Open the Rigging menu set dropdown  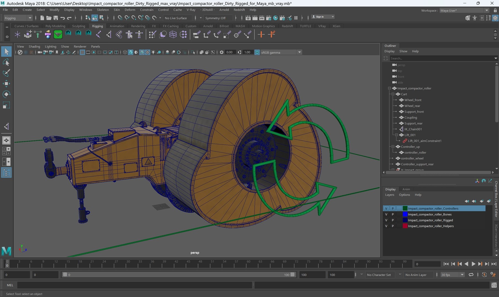(x=18, y=18)
